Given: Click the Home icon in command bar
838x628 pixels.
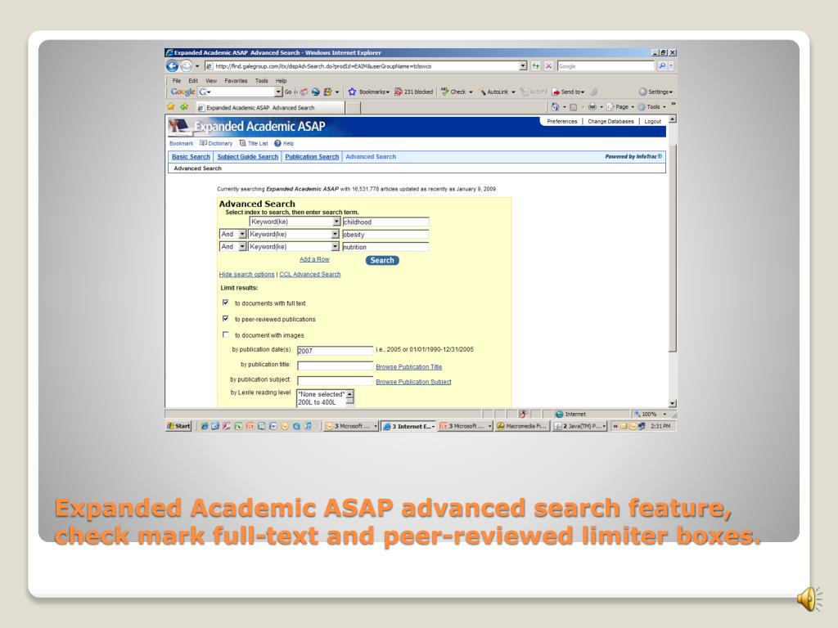Looking at the screenshot, I should 555,107.
